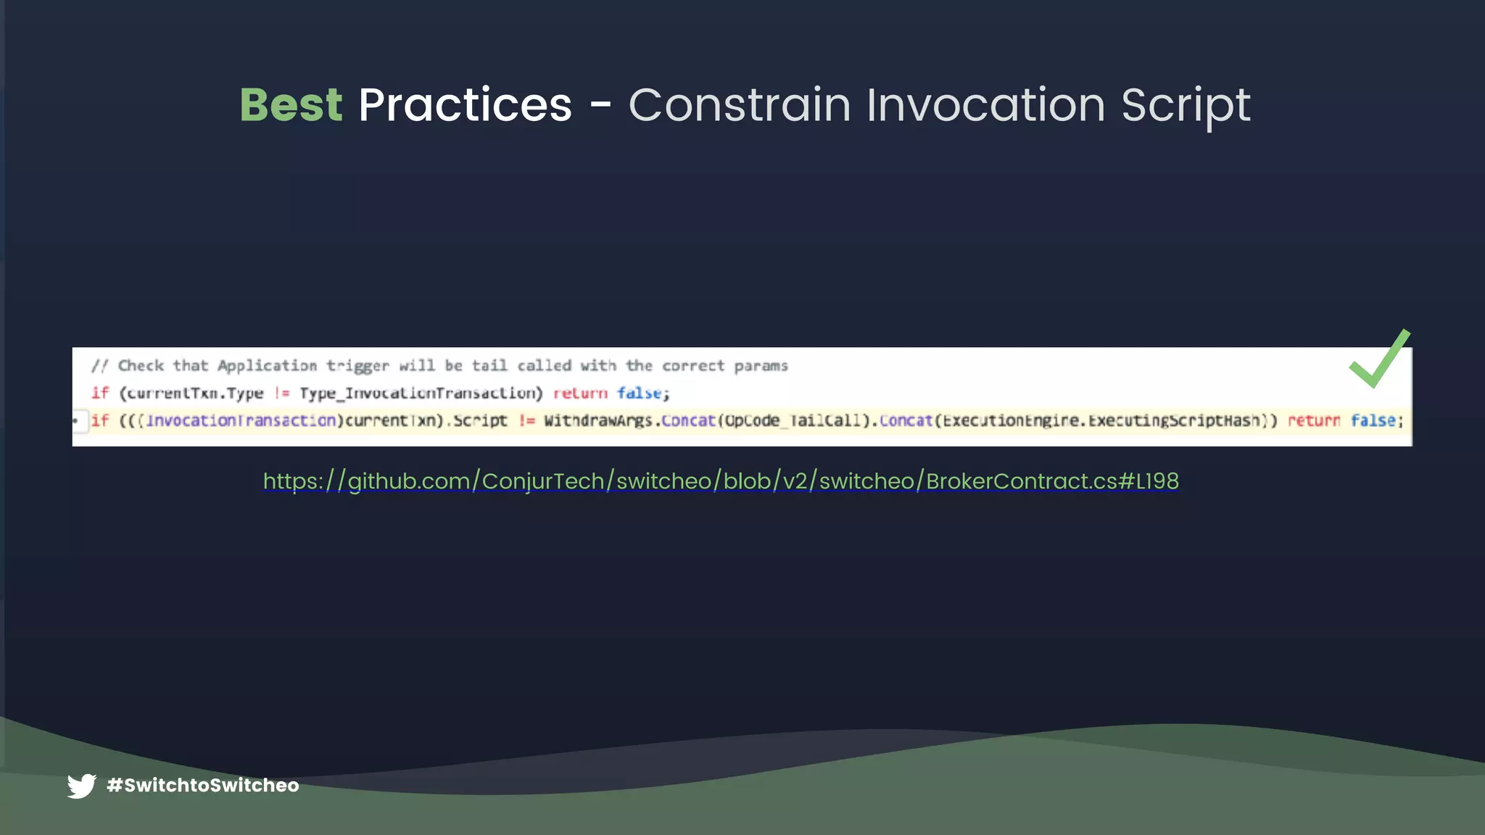Click the code line containing 'WithdrawArgs.Concat'

coord(747,421)
